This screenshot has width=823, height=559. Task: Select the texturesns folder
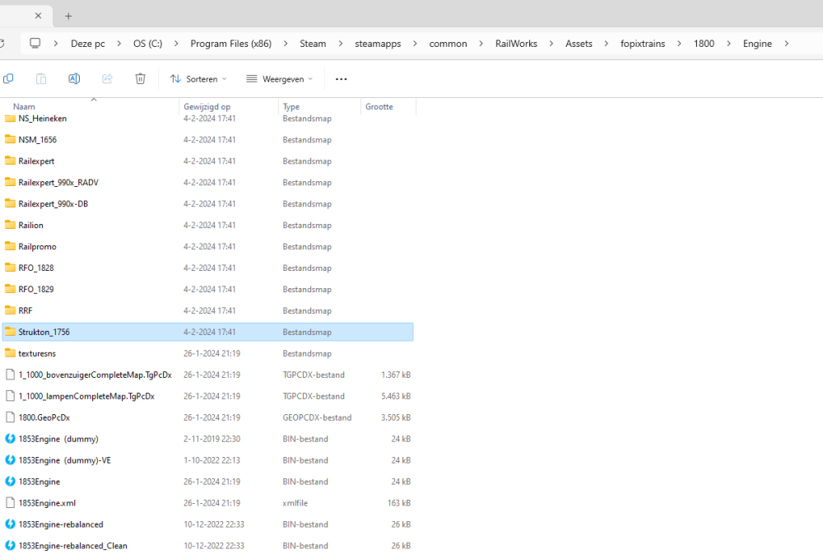37,353
